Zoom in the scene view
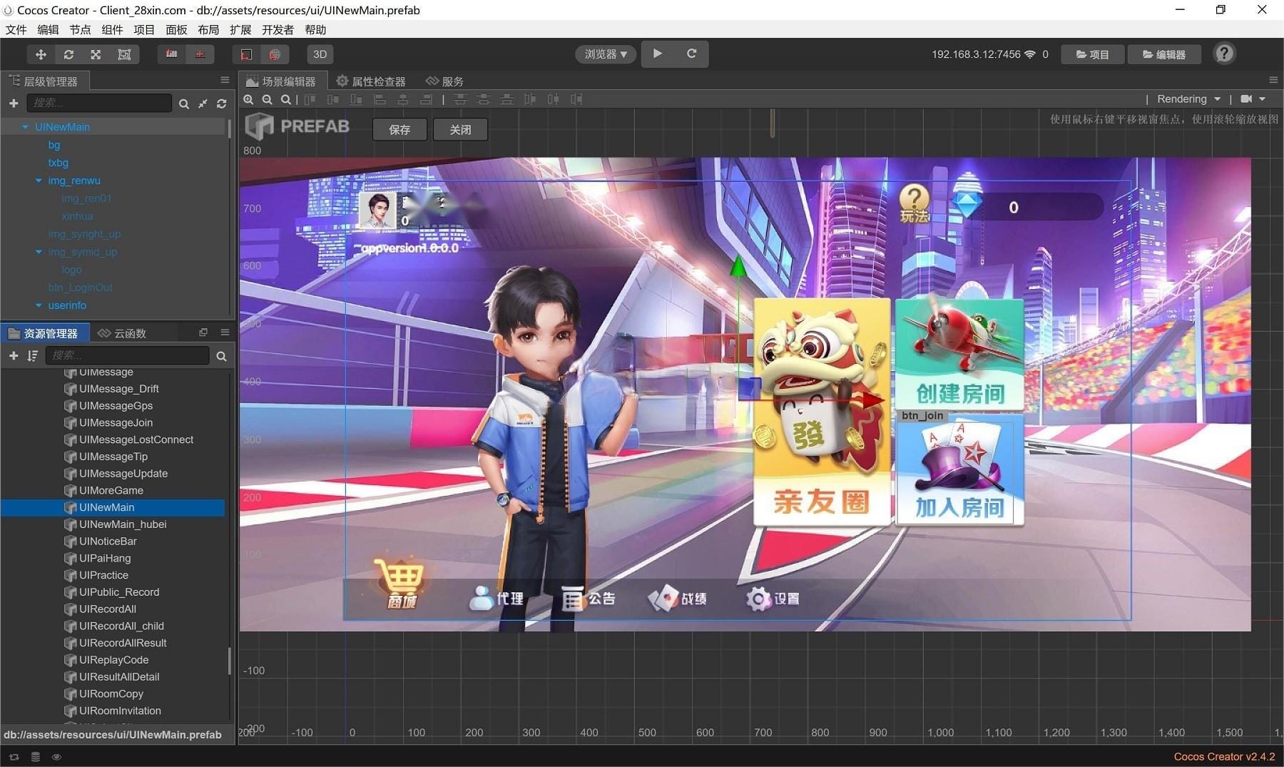1284x767 pixels. pyautogui.click(x=248, y=99)
